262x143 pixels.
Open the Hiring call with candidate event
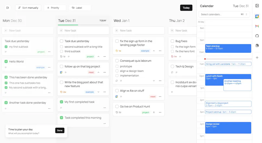[x=228, y=64]
